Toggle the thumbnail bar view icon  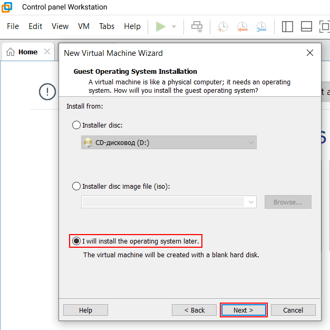tap(306, 26)
